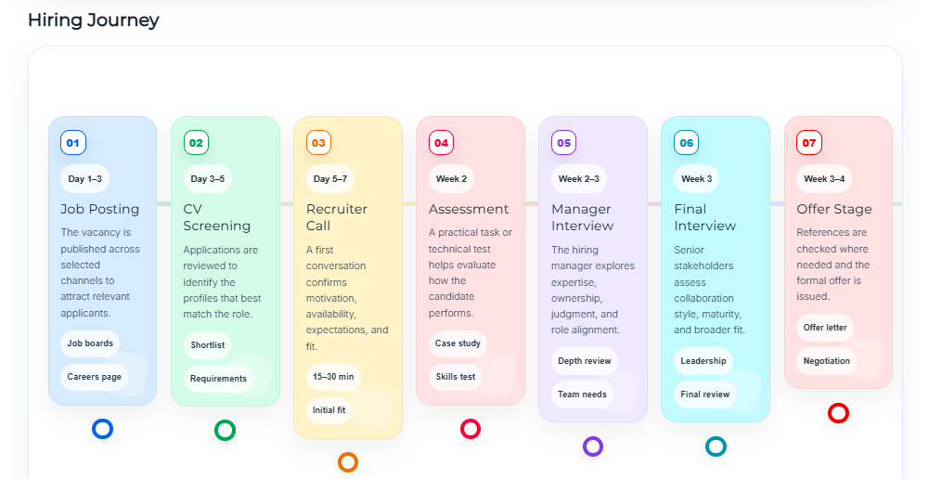Click the teal 06 step number badge

click(686, 143)
